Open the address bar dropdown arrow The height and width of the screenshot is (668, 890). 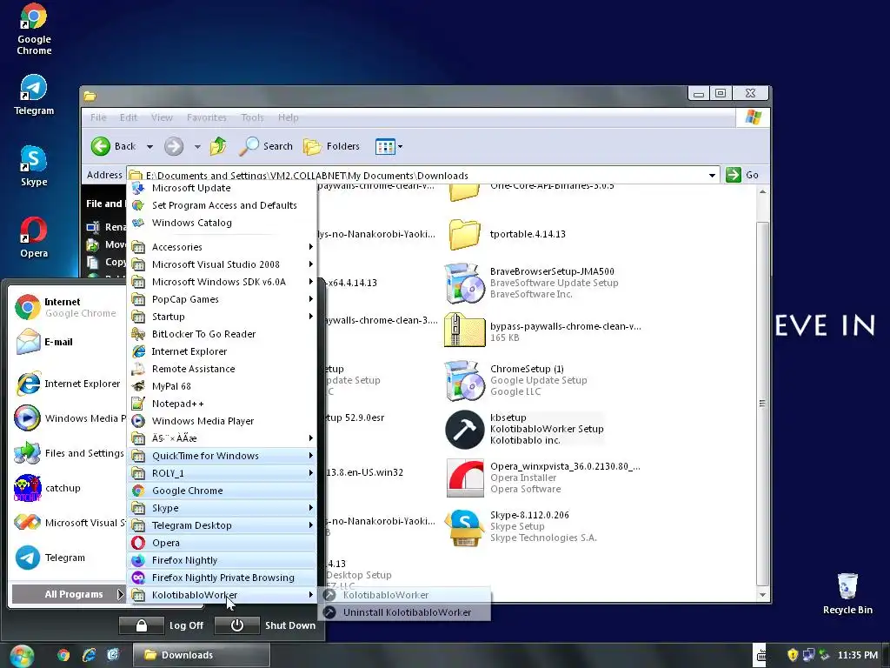(x=712, y=176)
